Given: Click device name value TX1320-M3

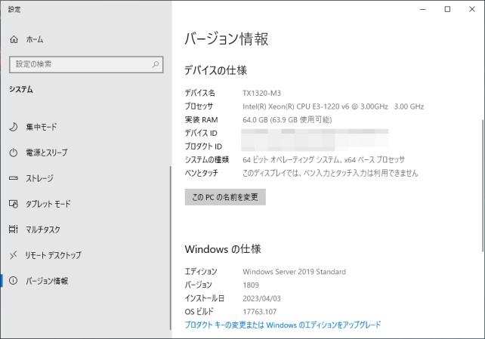Looking at the screenshot, I should (261, 93).
